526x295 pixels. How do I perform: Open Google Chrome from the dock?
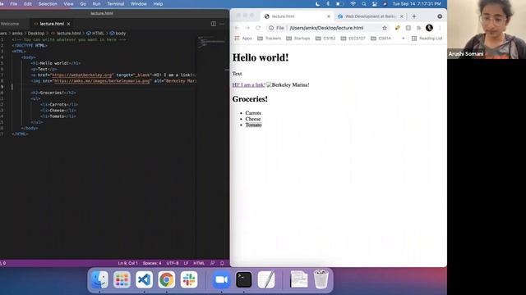tap(166, 279)
